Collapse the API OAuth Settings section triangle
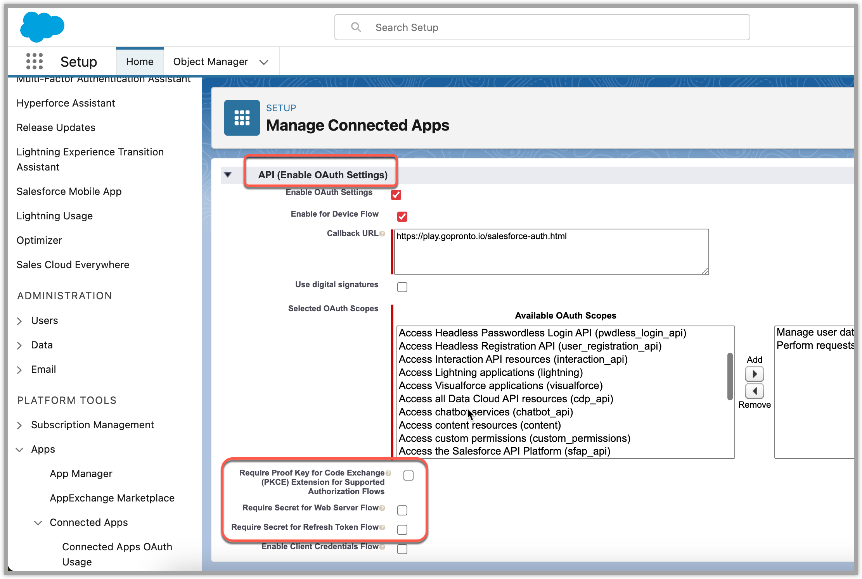Screen dimensions: 862x579 (228, 175)
